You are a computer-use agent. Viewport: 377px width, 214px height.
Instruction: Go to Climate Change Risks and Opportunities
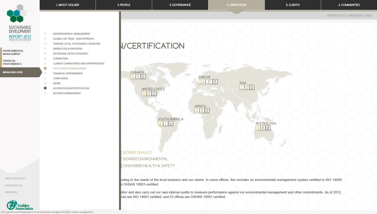(79, 64)
